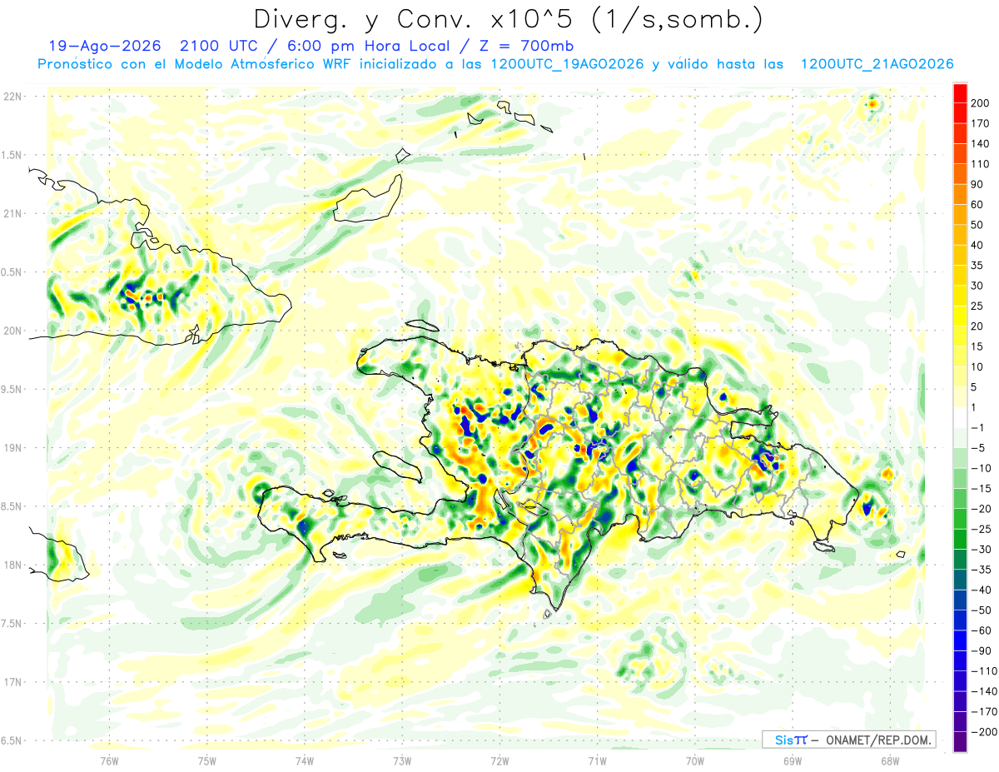
Task: Click the '69W' longitude label
Action: click(x=793, y=760)
